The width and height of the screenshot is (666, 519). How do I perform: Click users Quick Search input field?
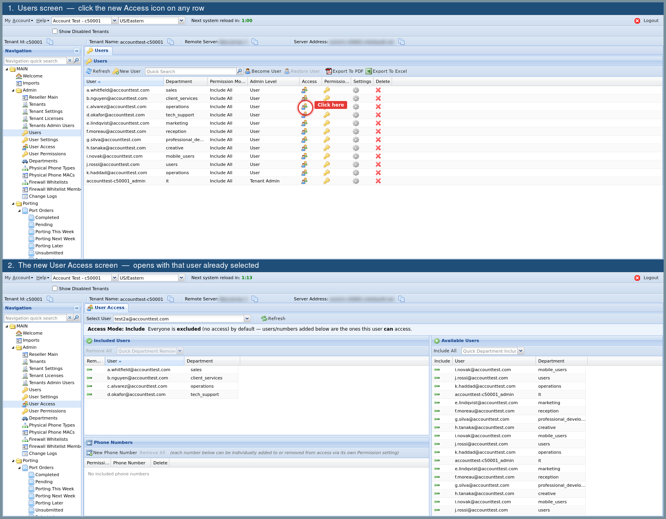point(191,71)
